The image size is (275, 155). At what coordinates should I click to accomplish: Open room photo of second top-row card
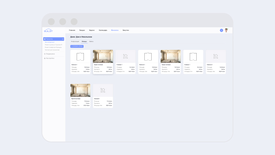pyautogui.click(x=103, y=56)
